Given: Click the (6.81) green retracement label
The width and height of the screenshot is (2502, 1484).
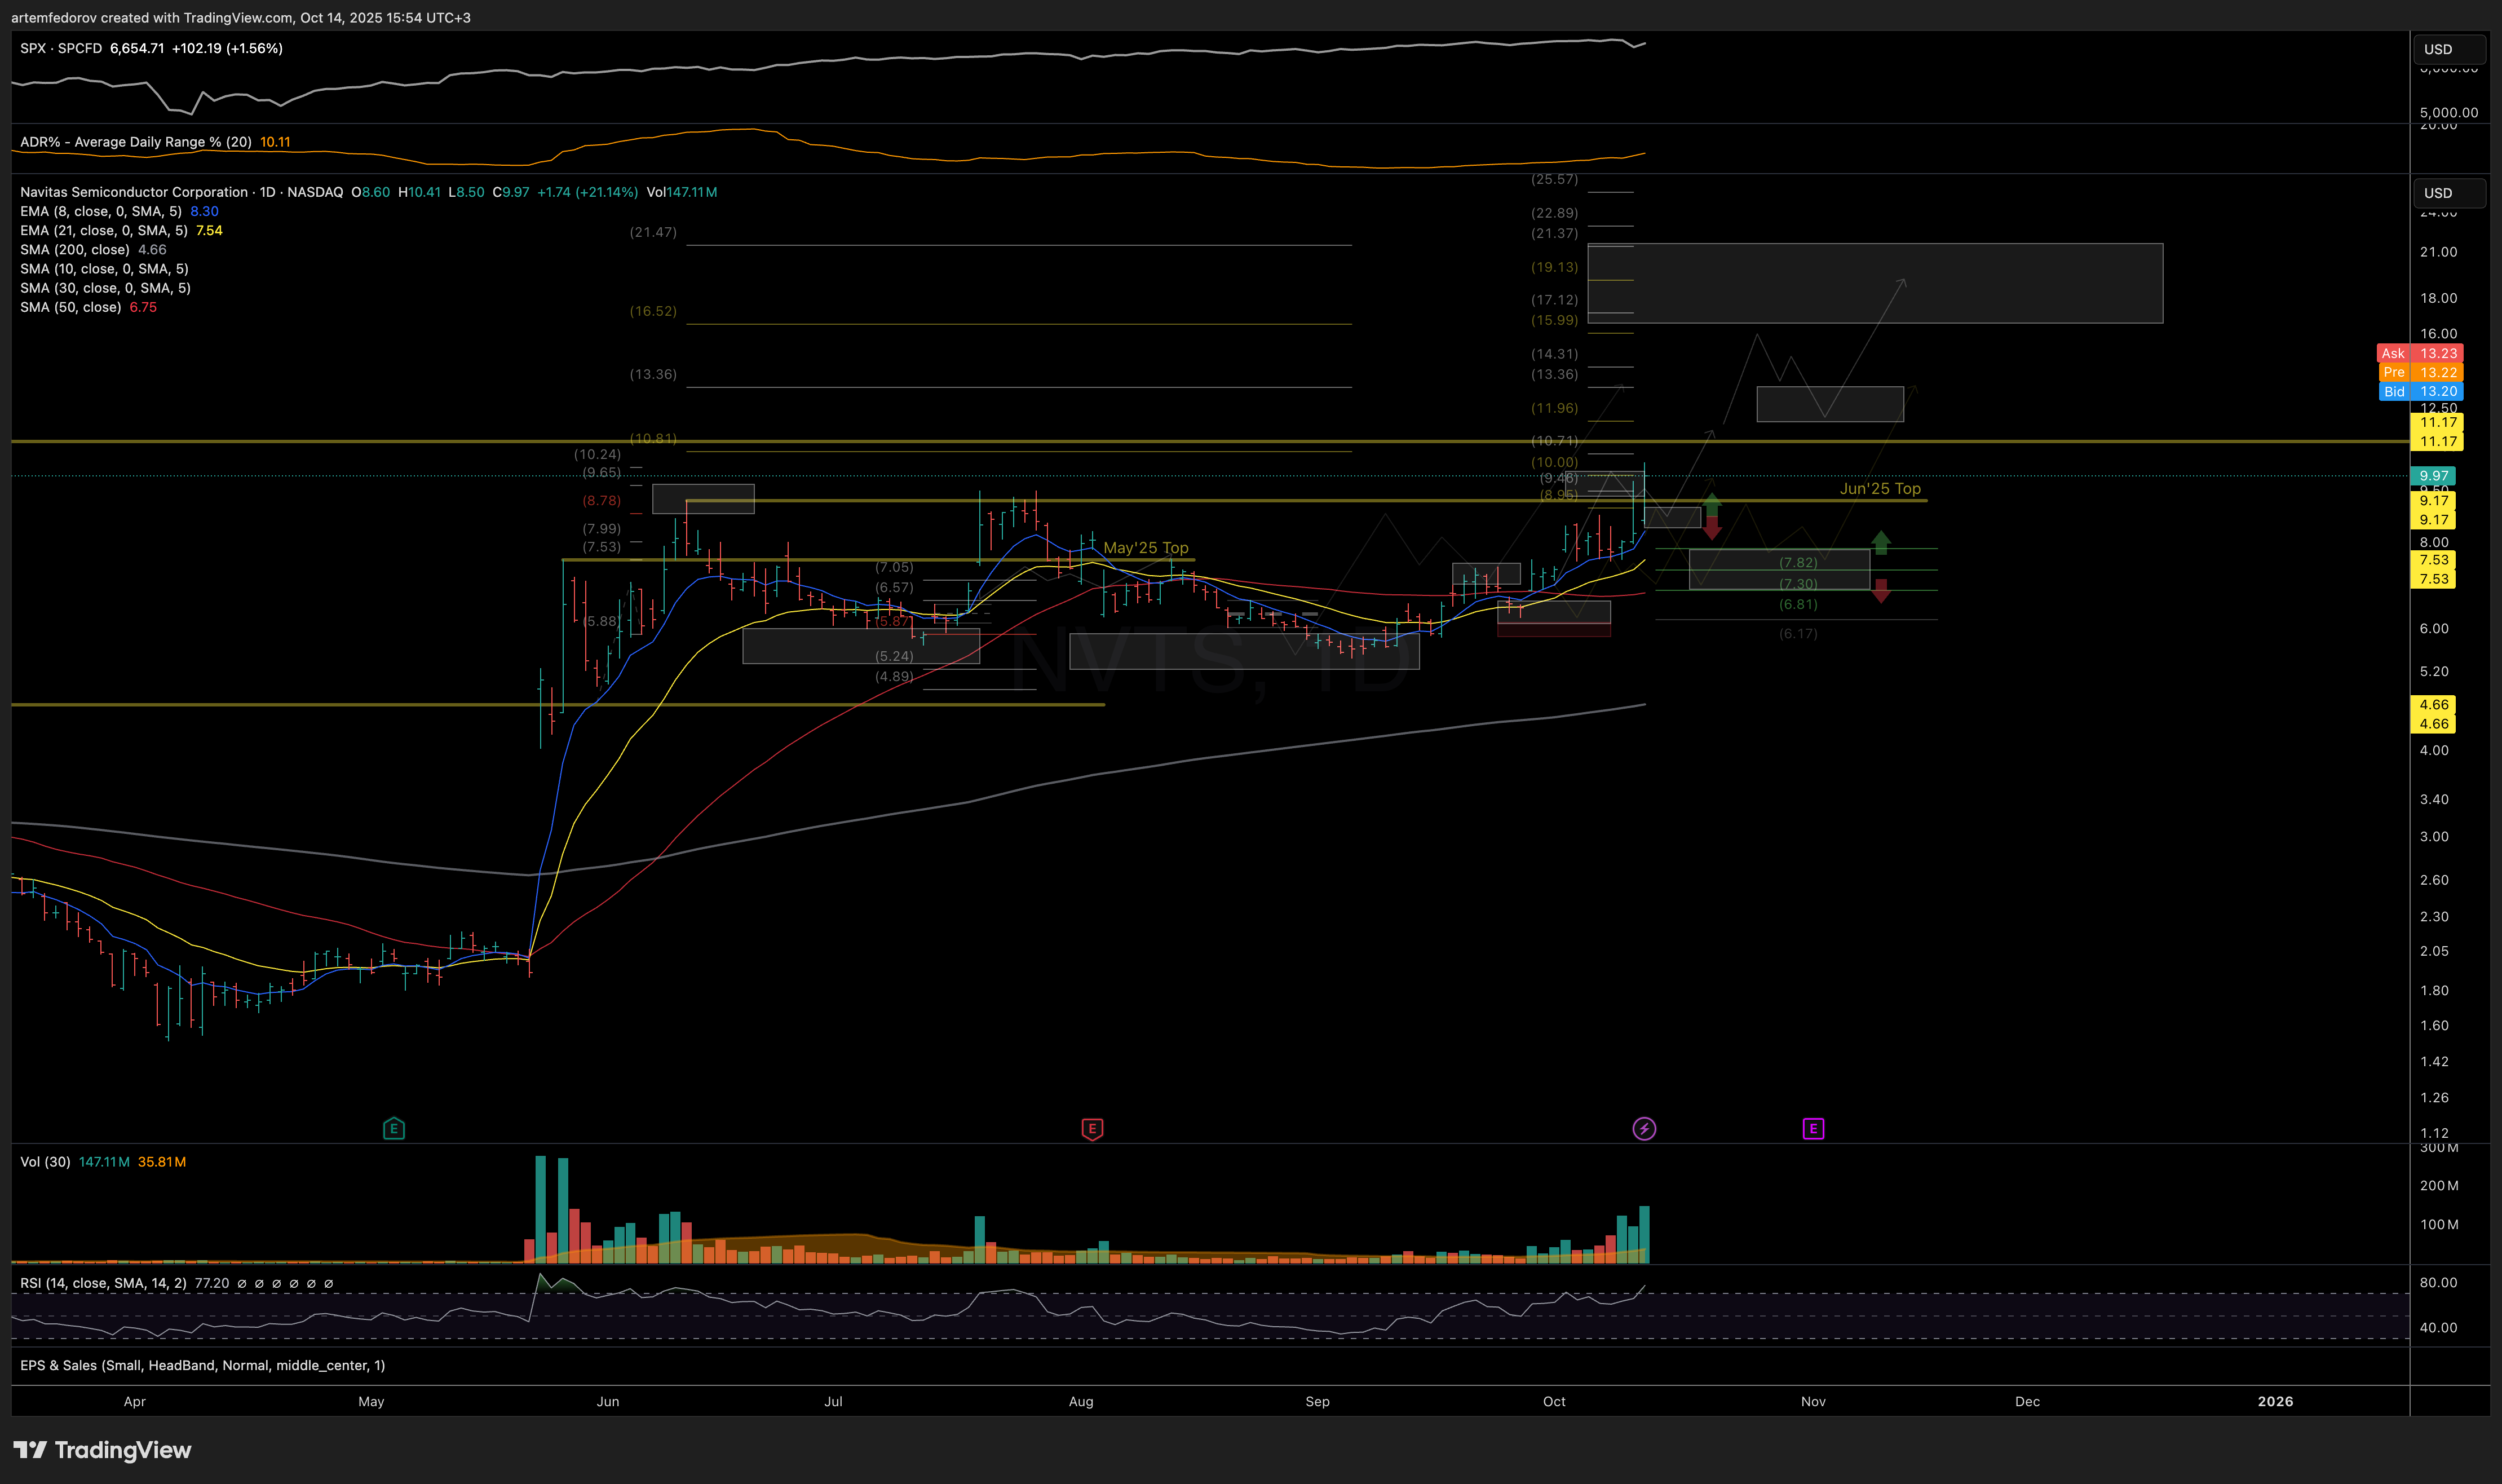Looking at the screenshot, I should (x=1798, y=604).
